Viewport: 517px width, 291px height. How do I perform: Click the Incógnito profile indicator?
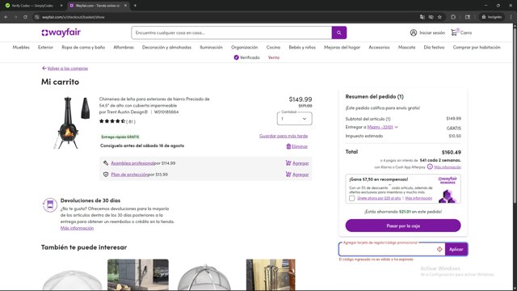pyautogui.click(x=492, y=17)
